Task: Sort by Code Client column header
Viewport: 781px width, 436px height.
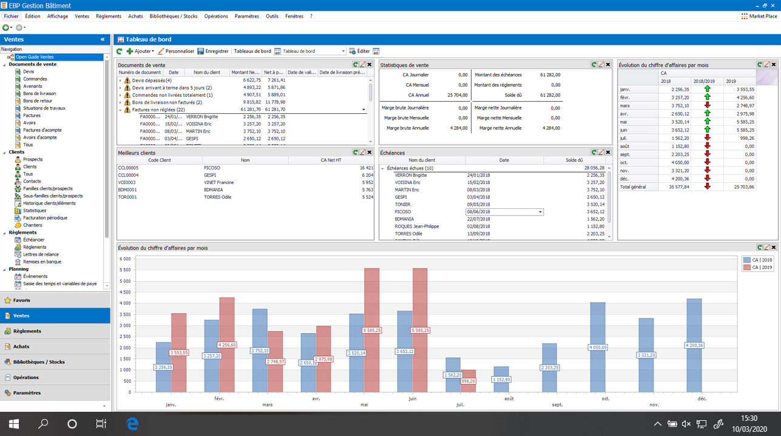Action: pyautogui.click(x=160, y=160)
